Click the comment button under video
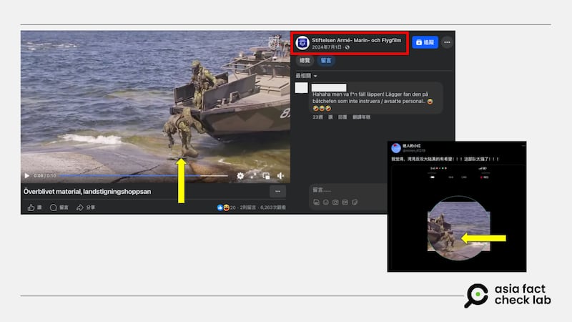Screen dimensions: 572x322 coord(59,207)
